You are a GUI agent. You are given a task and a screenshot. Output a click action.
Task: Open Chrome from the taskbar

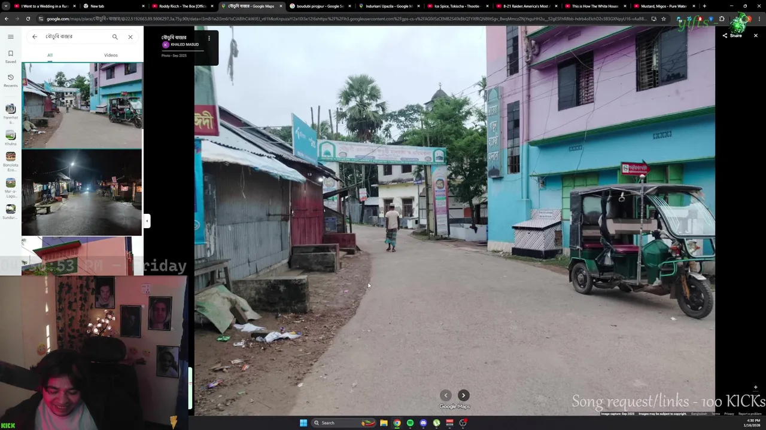click(397, 423)
